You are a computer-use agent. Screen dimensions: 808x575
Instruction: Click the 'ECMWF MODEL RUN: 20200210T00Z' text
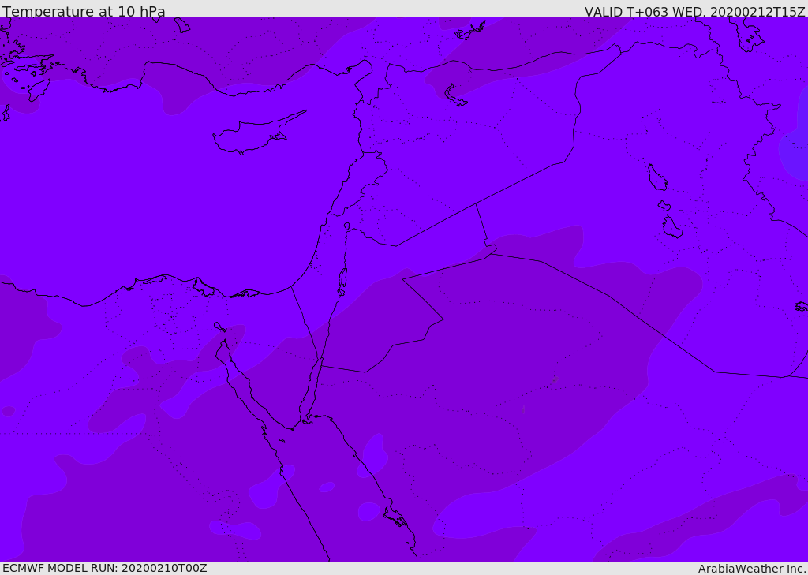105,568
